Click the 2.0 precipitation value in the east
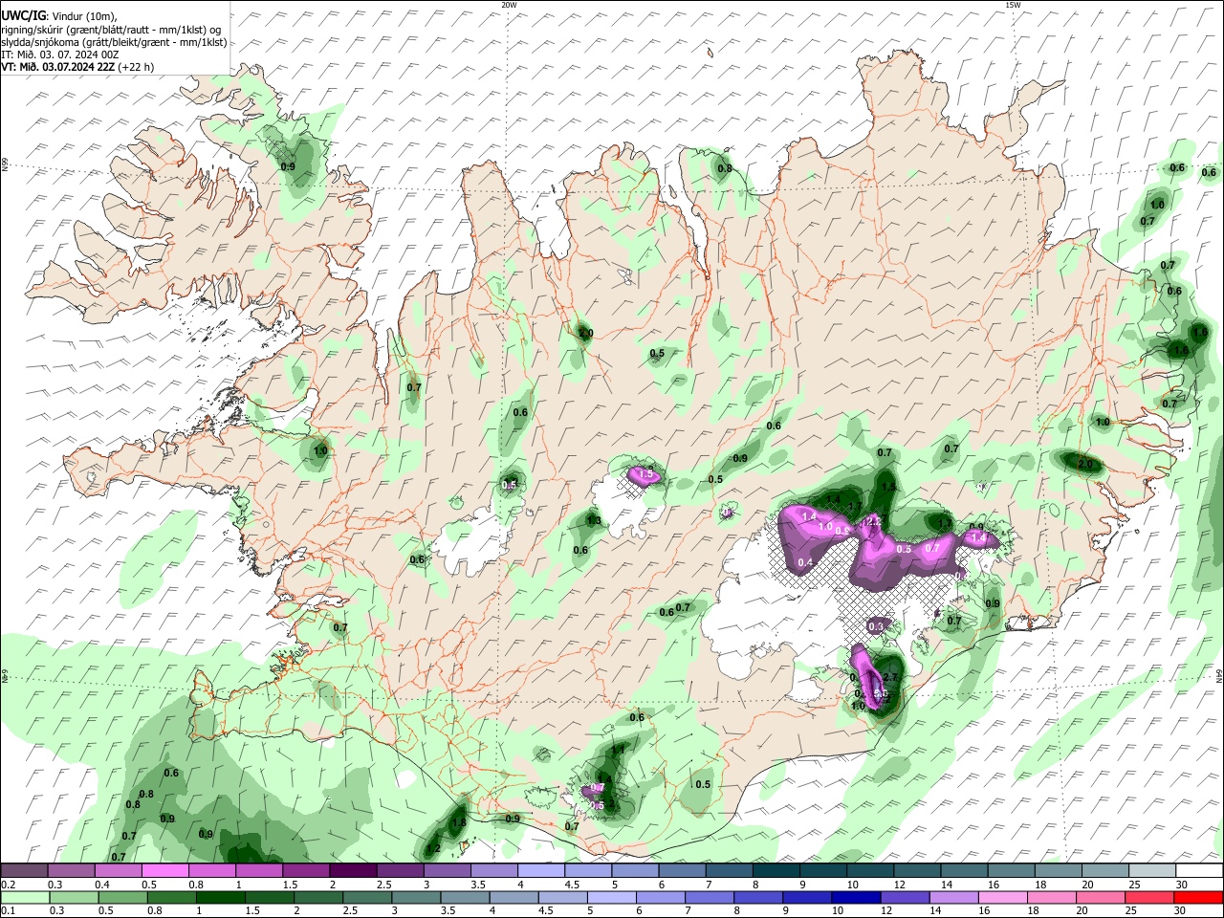Screen dimensions: 1224x918 pyautogui.click(x=1084, y=464)
